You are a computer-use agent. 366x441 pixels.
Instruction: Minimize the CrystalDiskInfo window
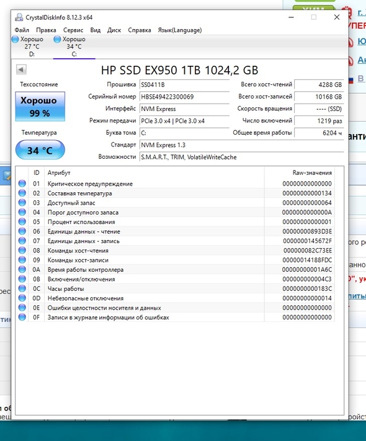click(291, 17)
